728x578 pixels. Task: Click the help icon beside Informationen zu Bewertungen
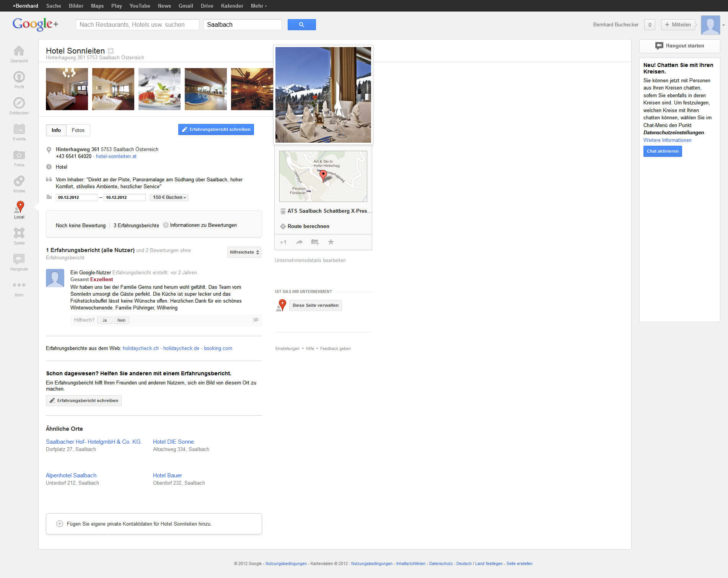coord(166,225)
